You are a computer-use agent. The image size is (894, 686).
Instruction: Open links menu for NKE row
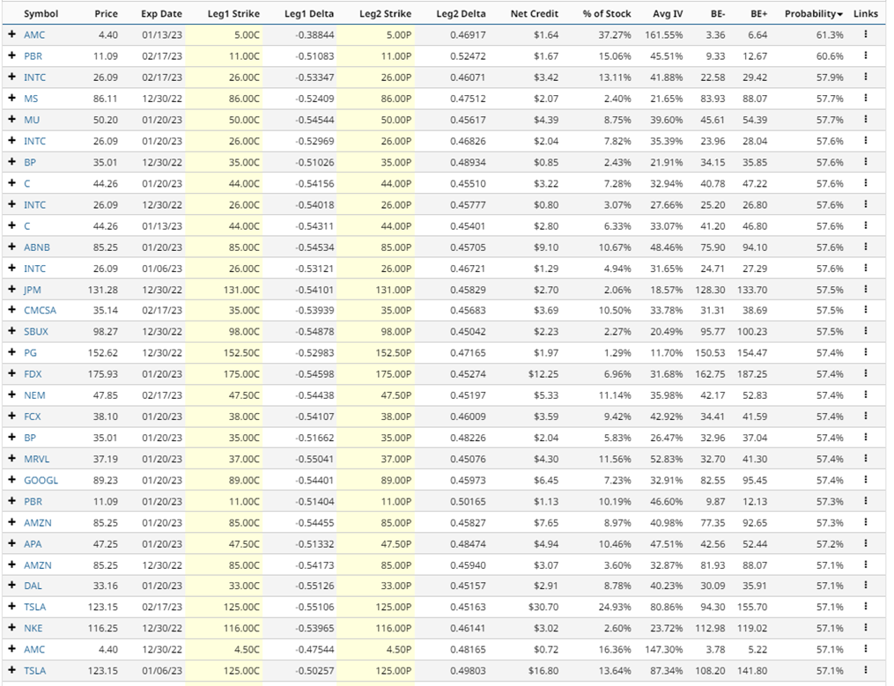tap(866, 627)
